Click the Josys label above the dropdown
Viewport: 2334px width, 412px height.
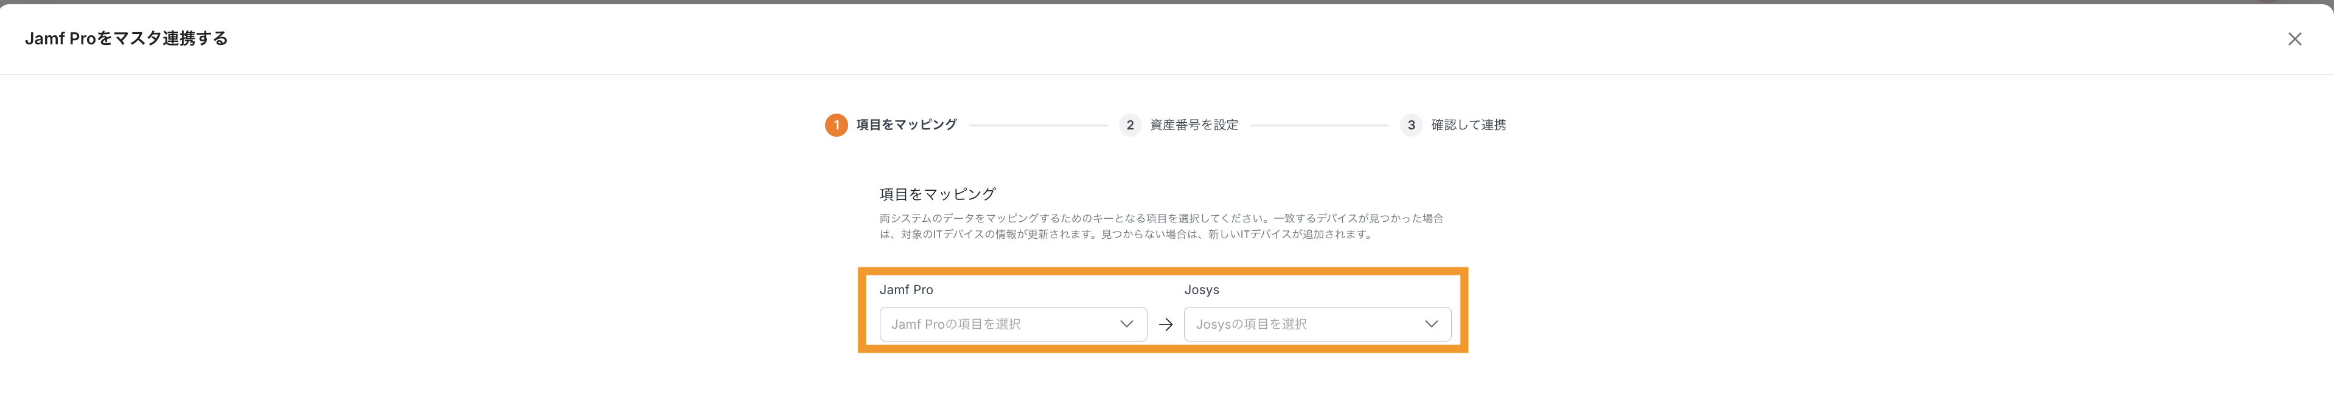tap(1202, 290)
